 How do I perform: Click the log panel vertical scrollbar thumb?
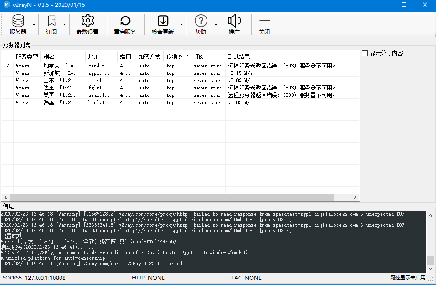pos(430,260)
